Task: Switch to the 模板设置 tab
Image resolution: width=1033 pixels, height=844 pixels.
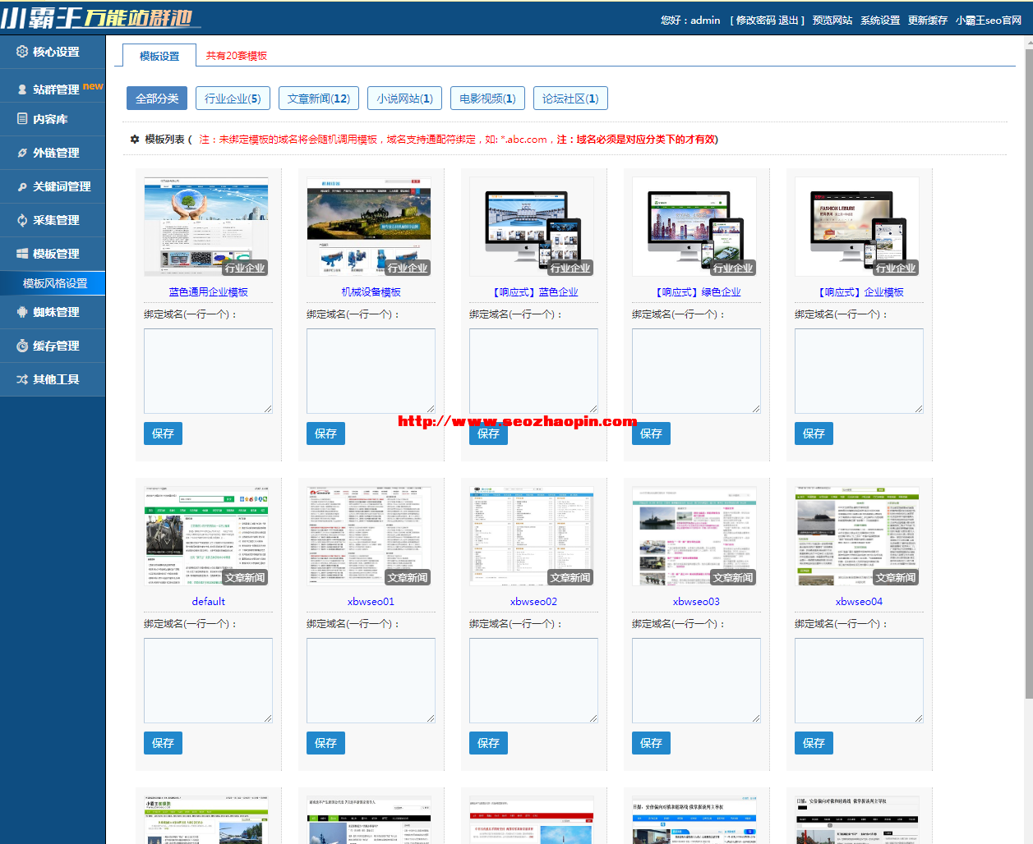Action: coord(159,56)
